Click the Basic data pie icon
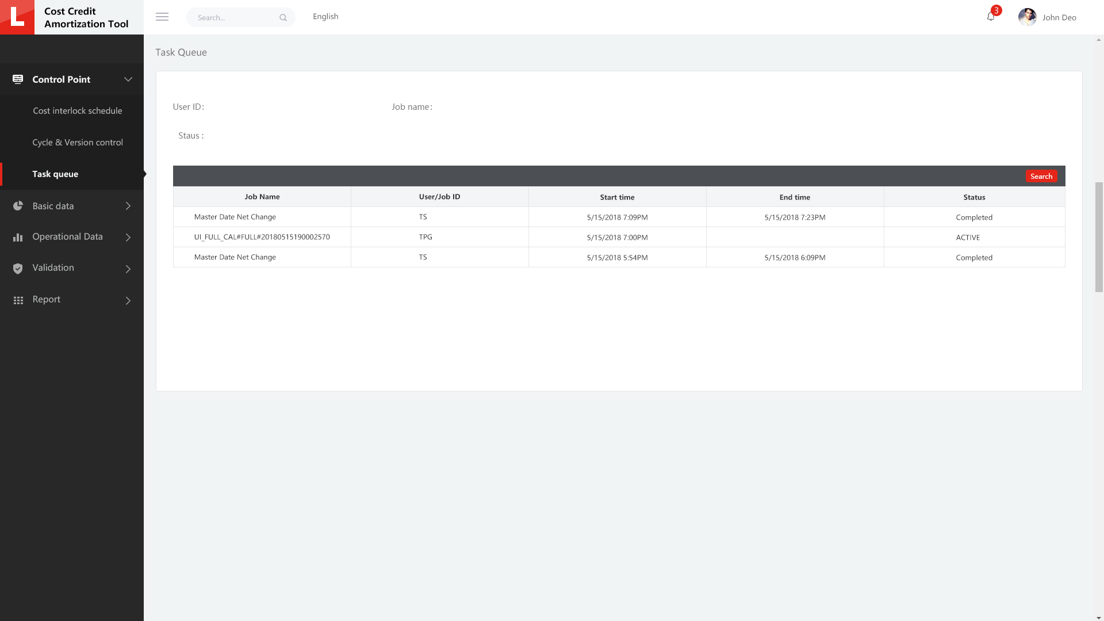 click(18, 206)
